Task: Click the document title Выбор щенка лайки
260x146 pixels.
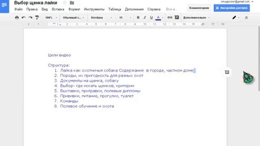Action: click(36, 3)
